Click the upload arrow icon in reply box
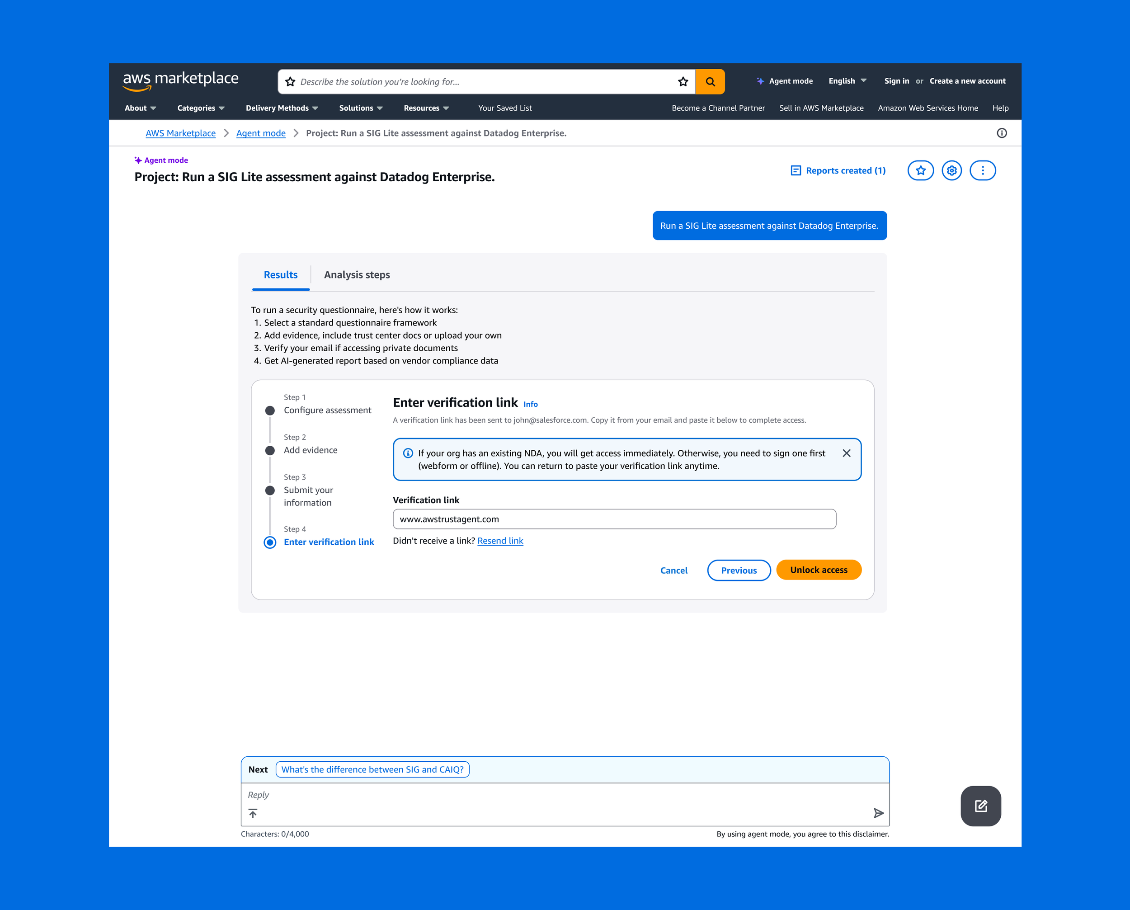Image resolution: width=1130 pixels, height=910 pixels. (x=253, y=814)
